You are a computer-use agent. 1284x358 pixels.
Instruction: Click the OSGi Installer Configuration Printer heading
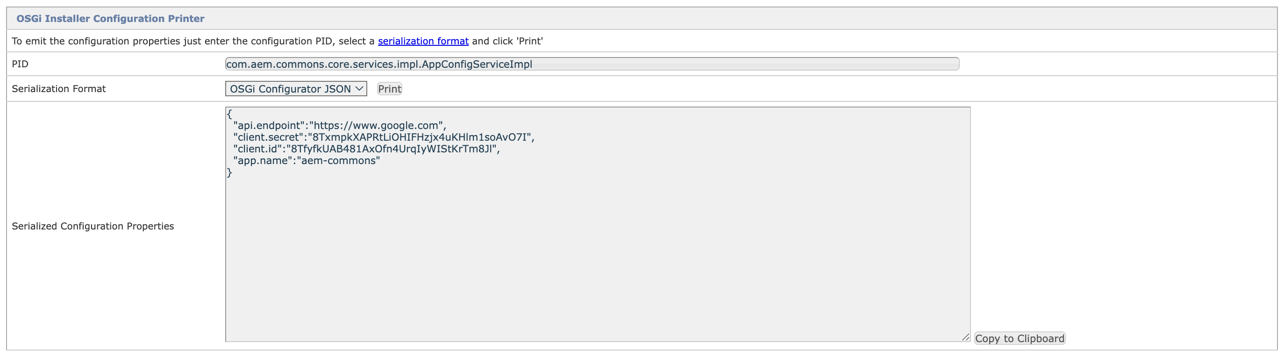(x=110, y=18)
